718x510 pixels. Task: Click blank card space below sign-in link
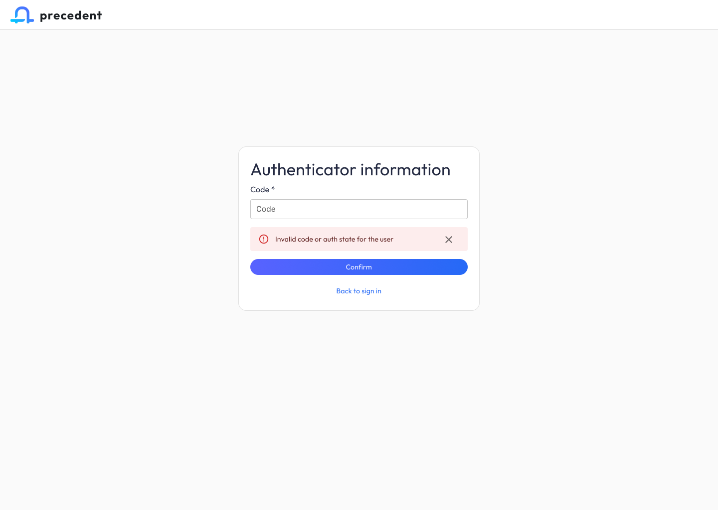tap(359, 303)
